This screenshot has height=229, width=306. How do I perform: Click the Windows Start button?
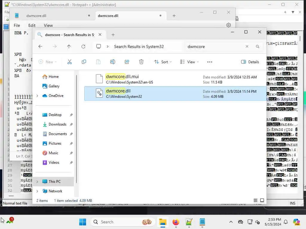click(x=82, y=222)
